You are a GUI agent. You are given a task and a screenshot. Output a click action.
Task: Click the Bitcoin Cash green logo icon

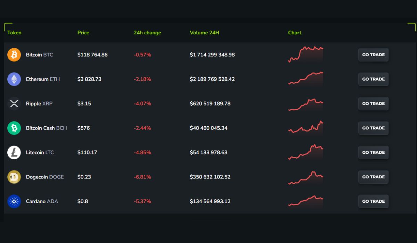[x=14, y=128]
